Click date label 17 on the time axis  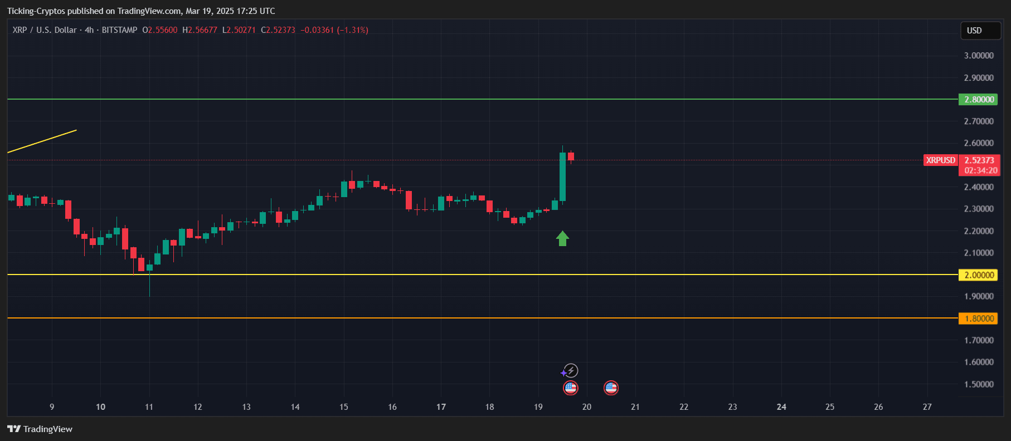click(441, 407)
